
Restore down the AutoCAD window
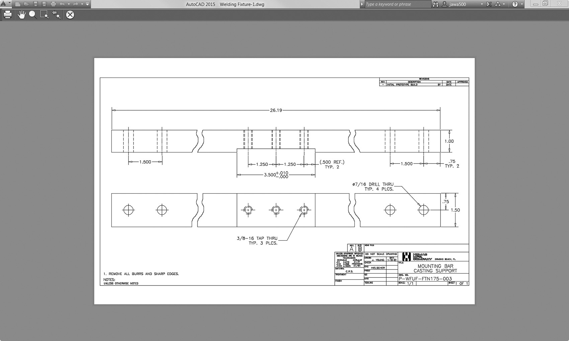tap(546, 4)
